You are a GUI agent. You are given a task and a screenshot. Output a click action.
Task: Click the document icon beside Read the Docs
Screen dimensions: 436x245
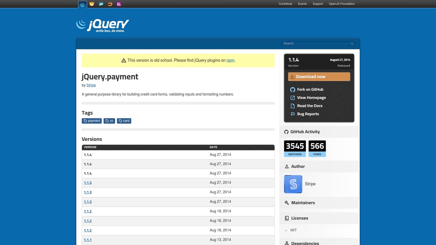click(x=293, y=106)
